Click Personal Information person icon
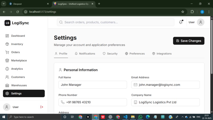 tap(60, 70)
